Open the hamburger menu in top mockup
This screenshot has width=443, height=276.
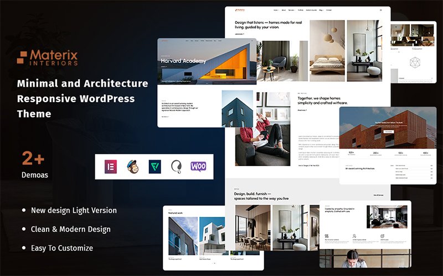pos(380,10)
